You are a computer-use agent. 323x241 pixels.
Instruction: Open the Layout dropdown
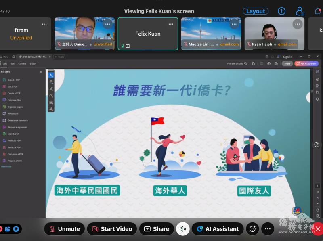click(256, 11)
